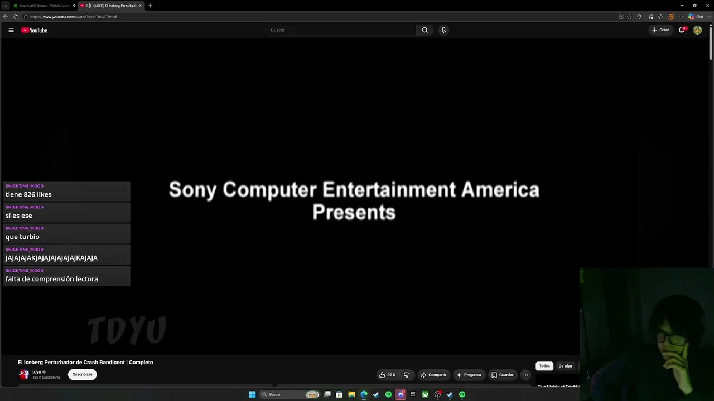Viewport: 714px width, 401px height.
Task: Switch to Discord on the taskbar
Action: [x=401, y=394]
